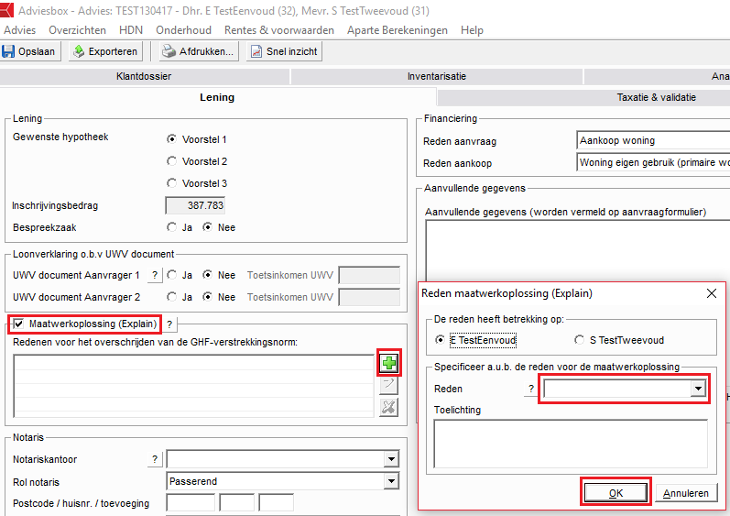Open Snel inzicht from the toolbar
730x516 pixels.
click(284, 51)
